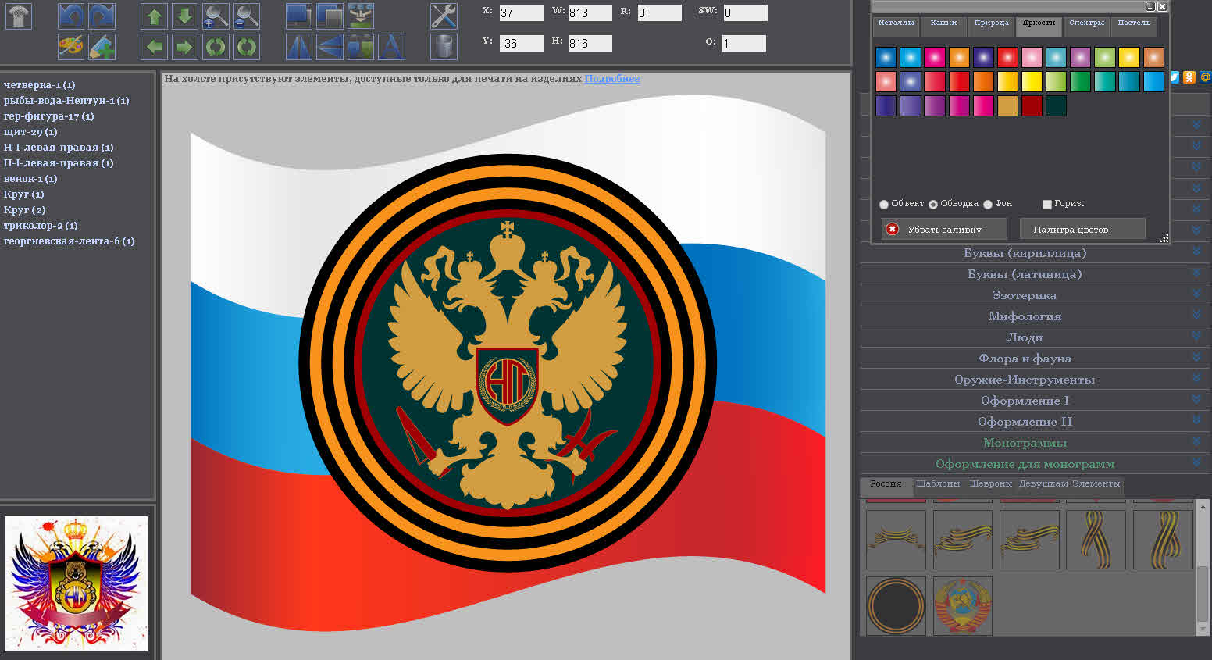Click the Odnoklassniki share icon
The height and width of the screenshot is (660, 1212).
pyautogui.click(x=1189, y=77)
